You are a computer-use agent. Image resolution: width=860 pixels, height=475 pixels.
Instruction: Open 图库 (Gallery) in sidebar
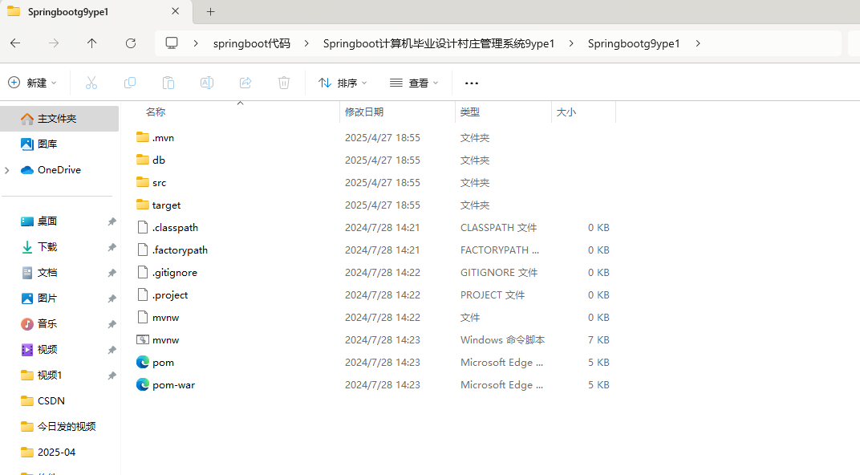[x=47, y=144]
